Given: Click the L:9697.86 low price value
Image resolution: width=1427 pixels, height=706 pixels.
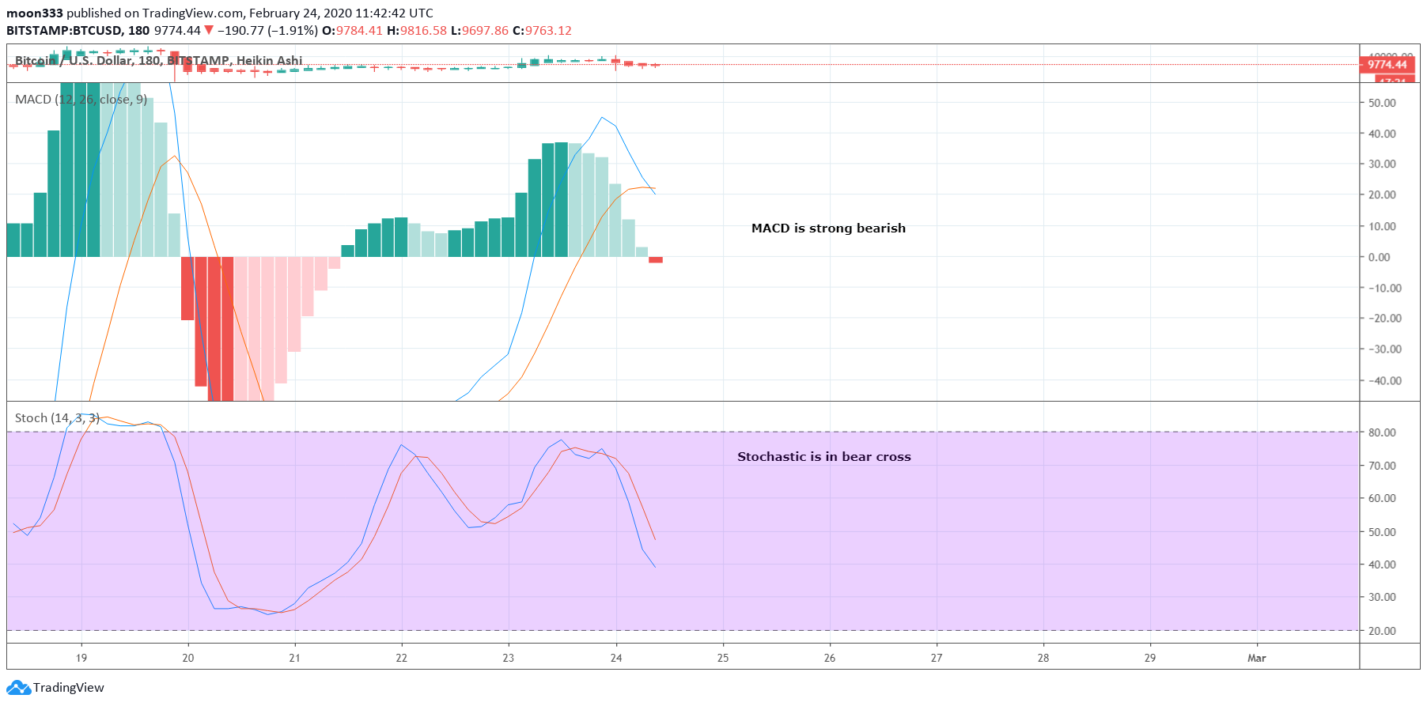Looking at the screenshot, I should [x=479, y=31].
